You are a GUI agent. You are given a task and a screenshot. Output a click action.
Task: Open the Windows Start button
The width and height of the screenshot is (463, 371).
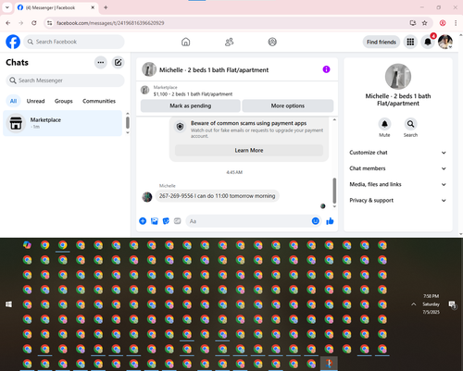click(8, 304)
